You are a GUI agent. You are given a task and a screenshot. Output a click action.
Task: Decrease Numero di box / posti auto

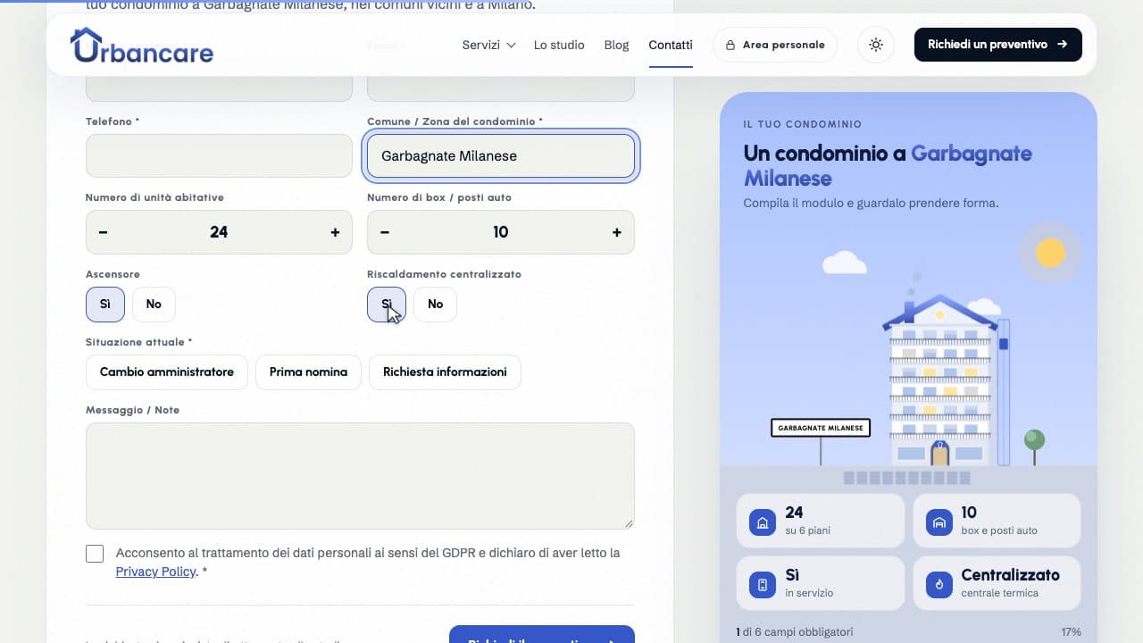click(x=385, y=232)
